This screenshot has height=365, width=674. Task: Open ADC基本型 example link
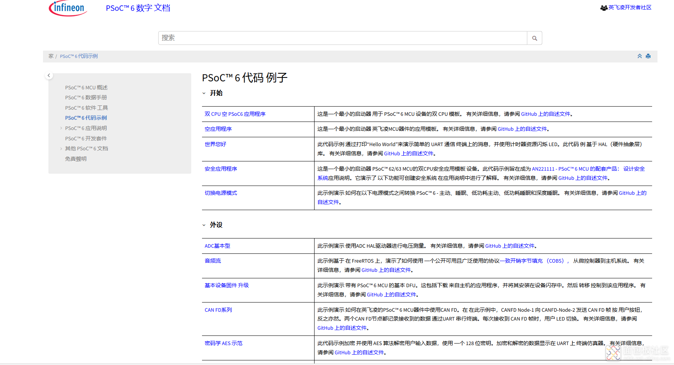coord(217,246)
